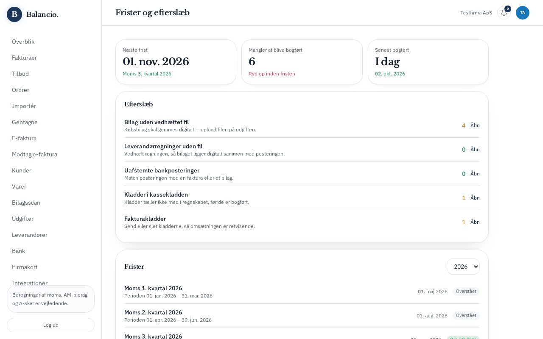Screen dimensions: 543x339
Task: Open the 2026 year dropdown
Action: pos(463,267)
